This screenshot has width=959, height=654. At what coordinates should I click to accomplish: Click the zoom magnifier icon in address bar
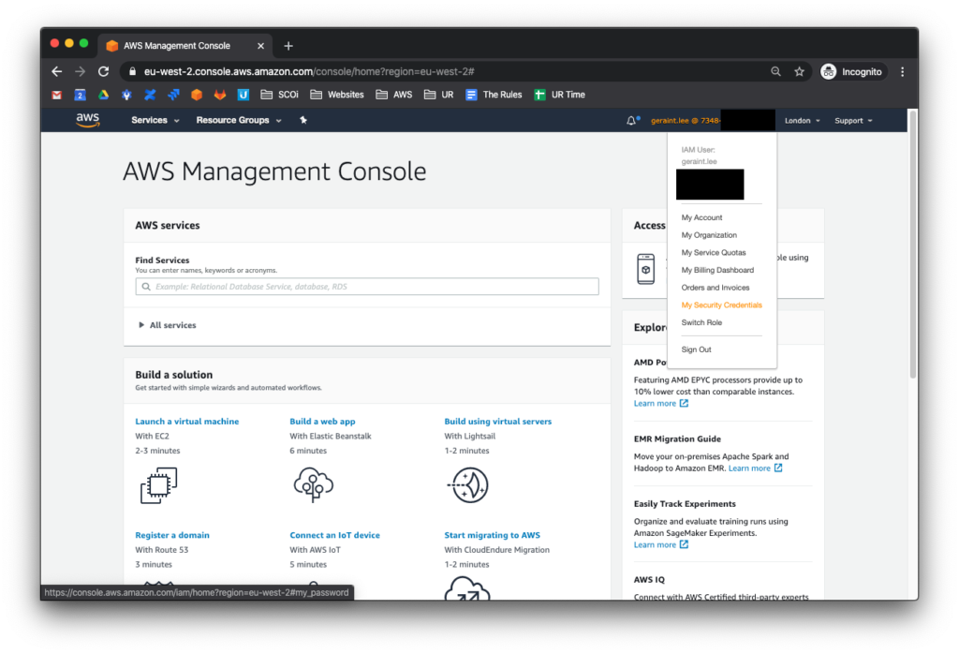[775, 71]
